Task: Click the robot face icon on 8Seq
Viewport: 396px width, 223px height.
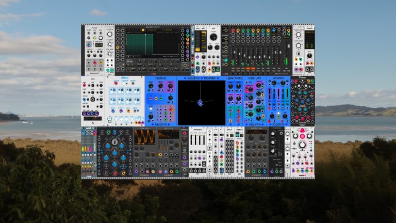Action: pyautogui.click(x=109, y=119)
